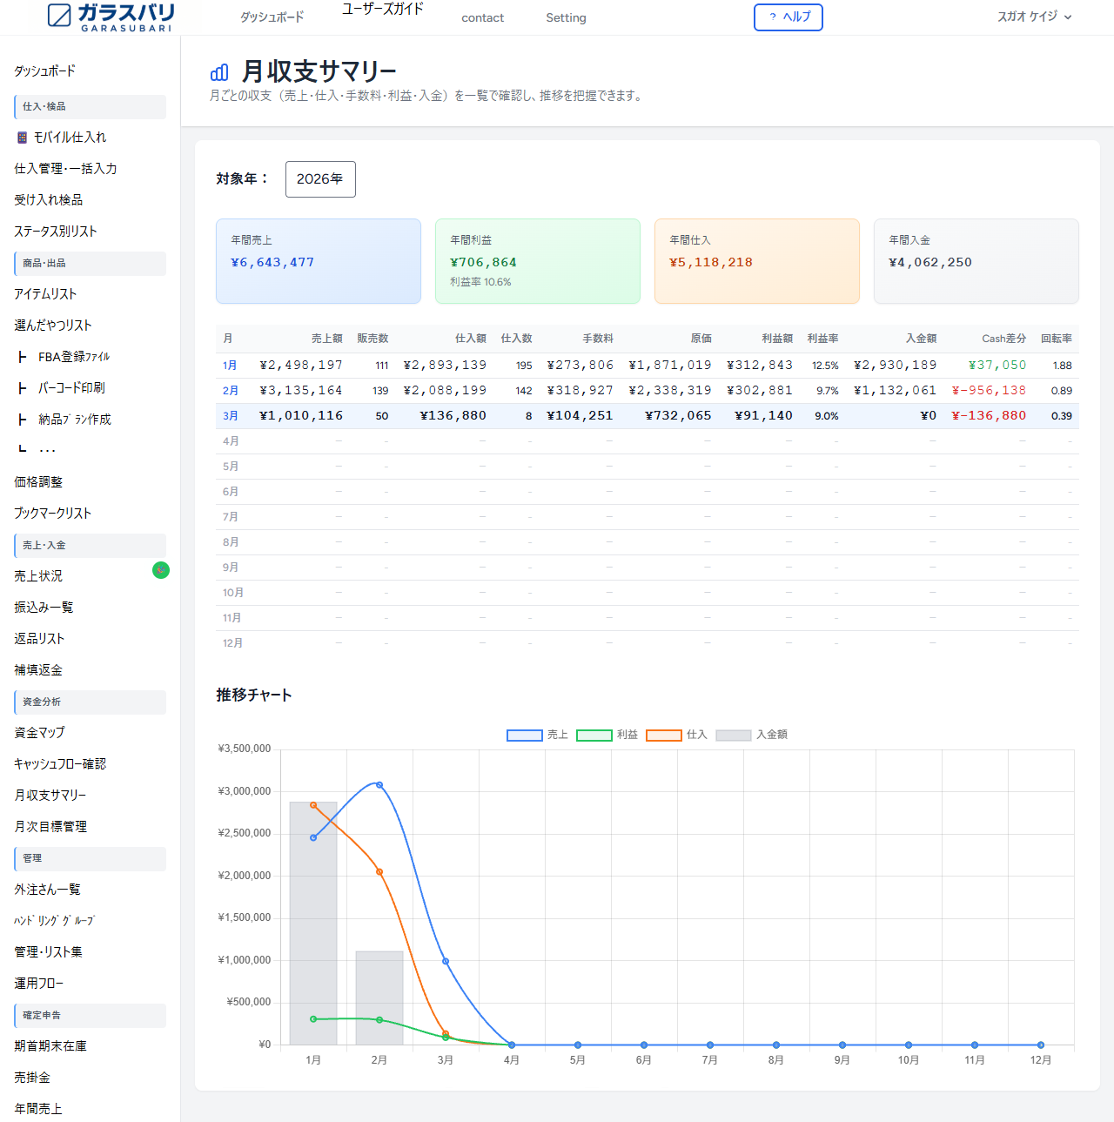Click the bar chart icon beside 月収支サマリー title

pos(219,72)
